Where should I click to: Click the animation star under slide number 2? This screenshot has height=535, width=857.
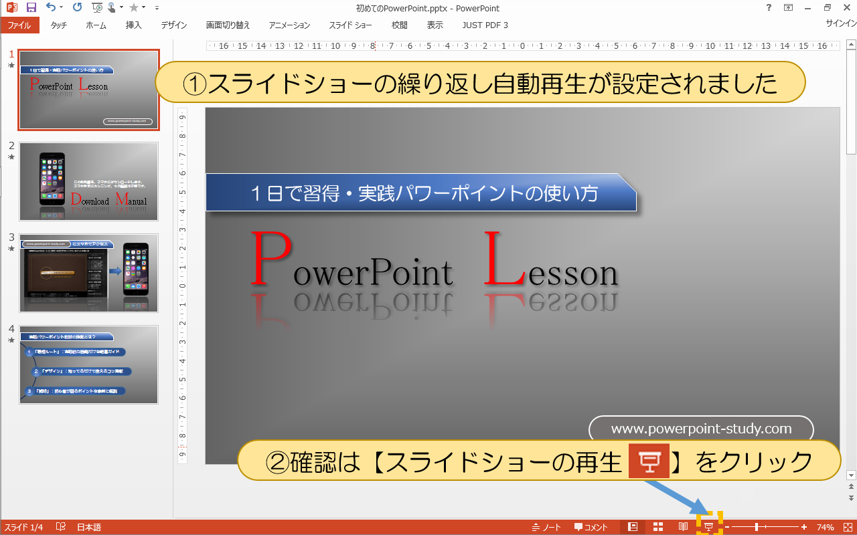point(11,157)
